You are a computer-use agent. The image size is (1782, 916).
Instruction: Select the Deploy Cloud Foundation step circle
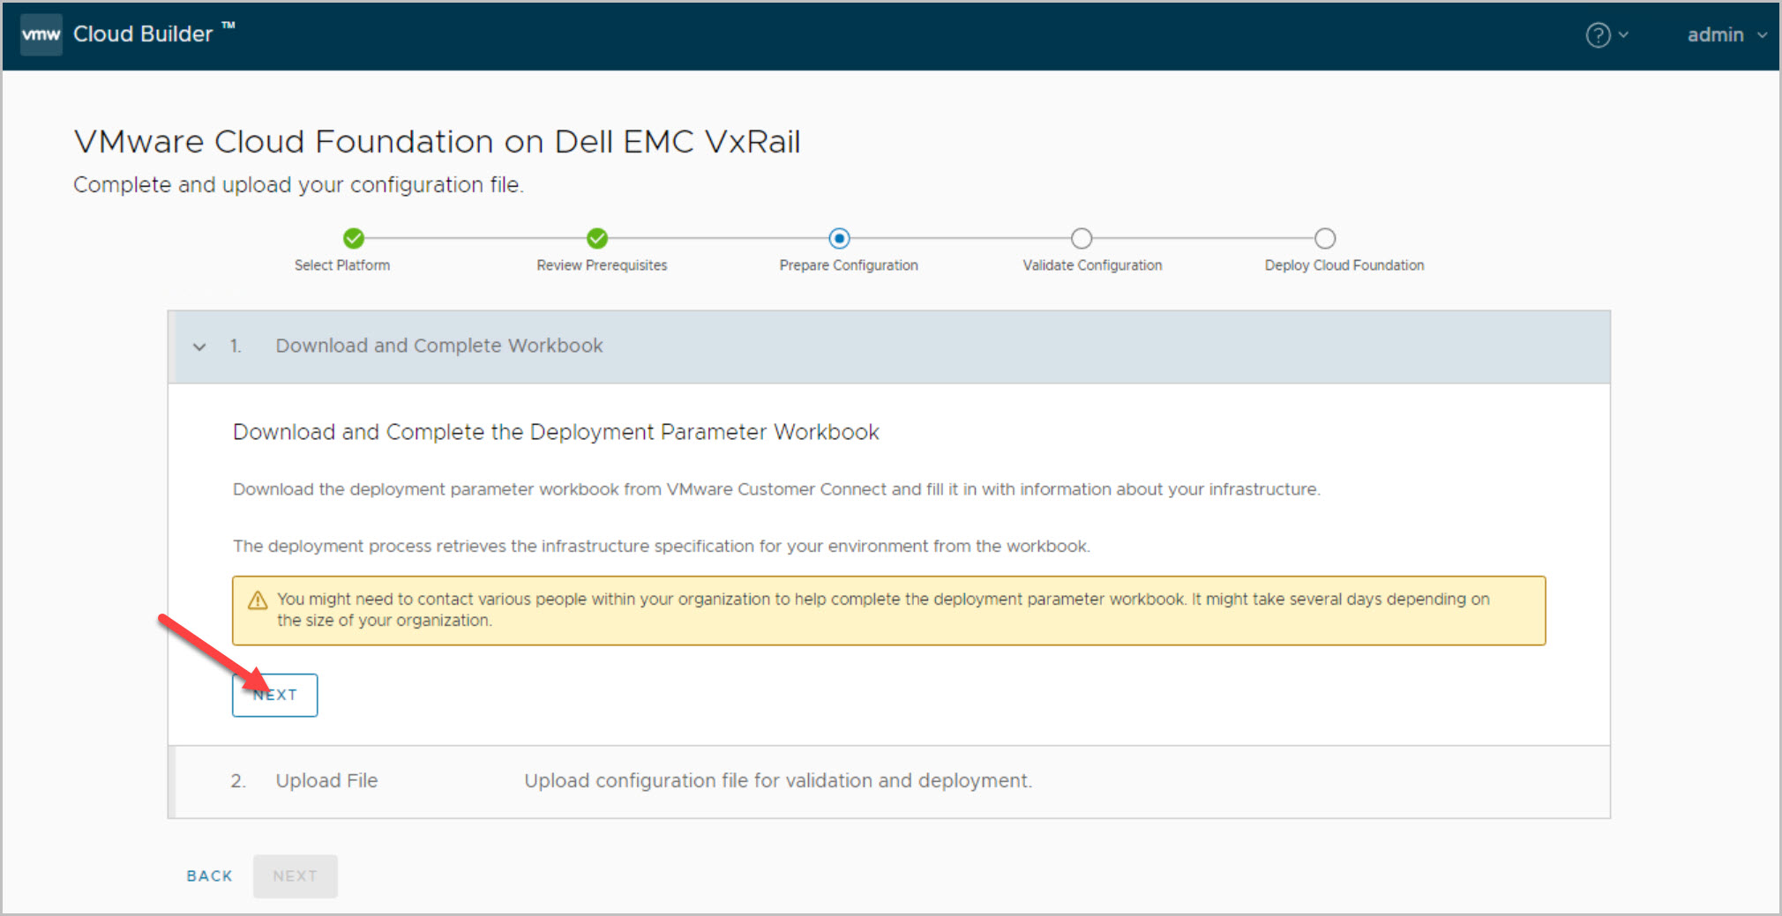click(1325, 238)
